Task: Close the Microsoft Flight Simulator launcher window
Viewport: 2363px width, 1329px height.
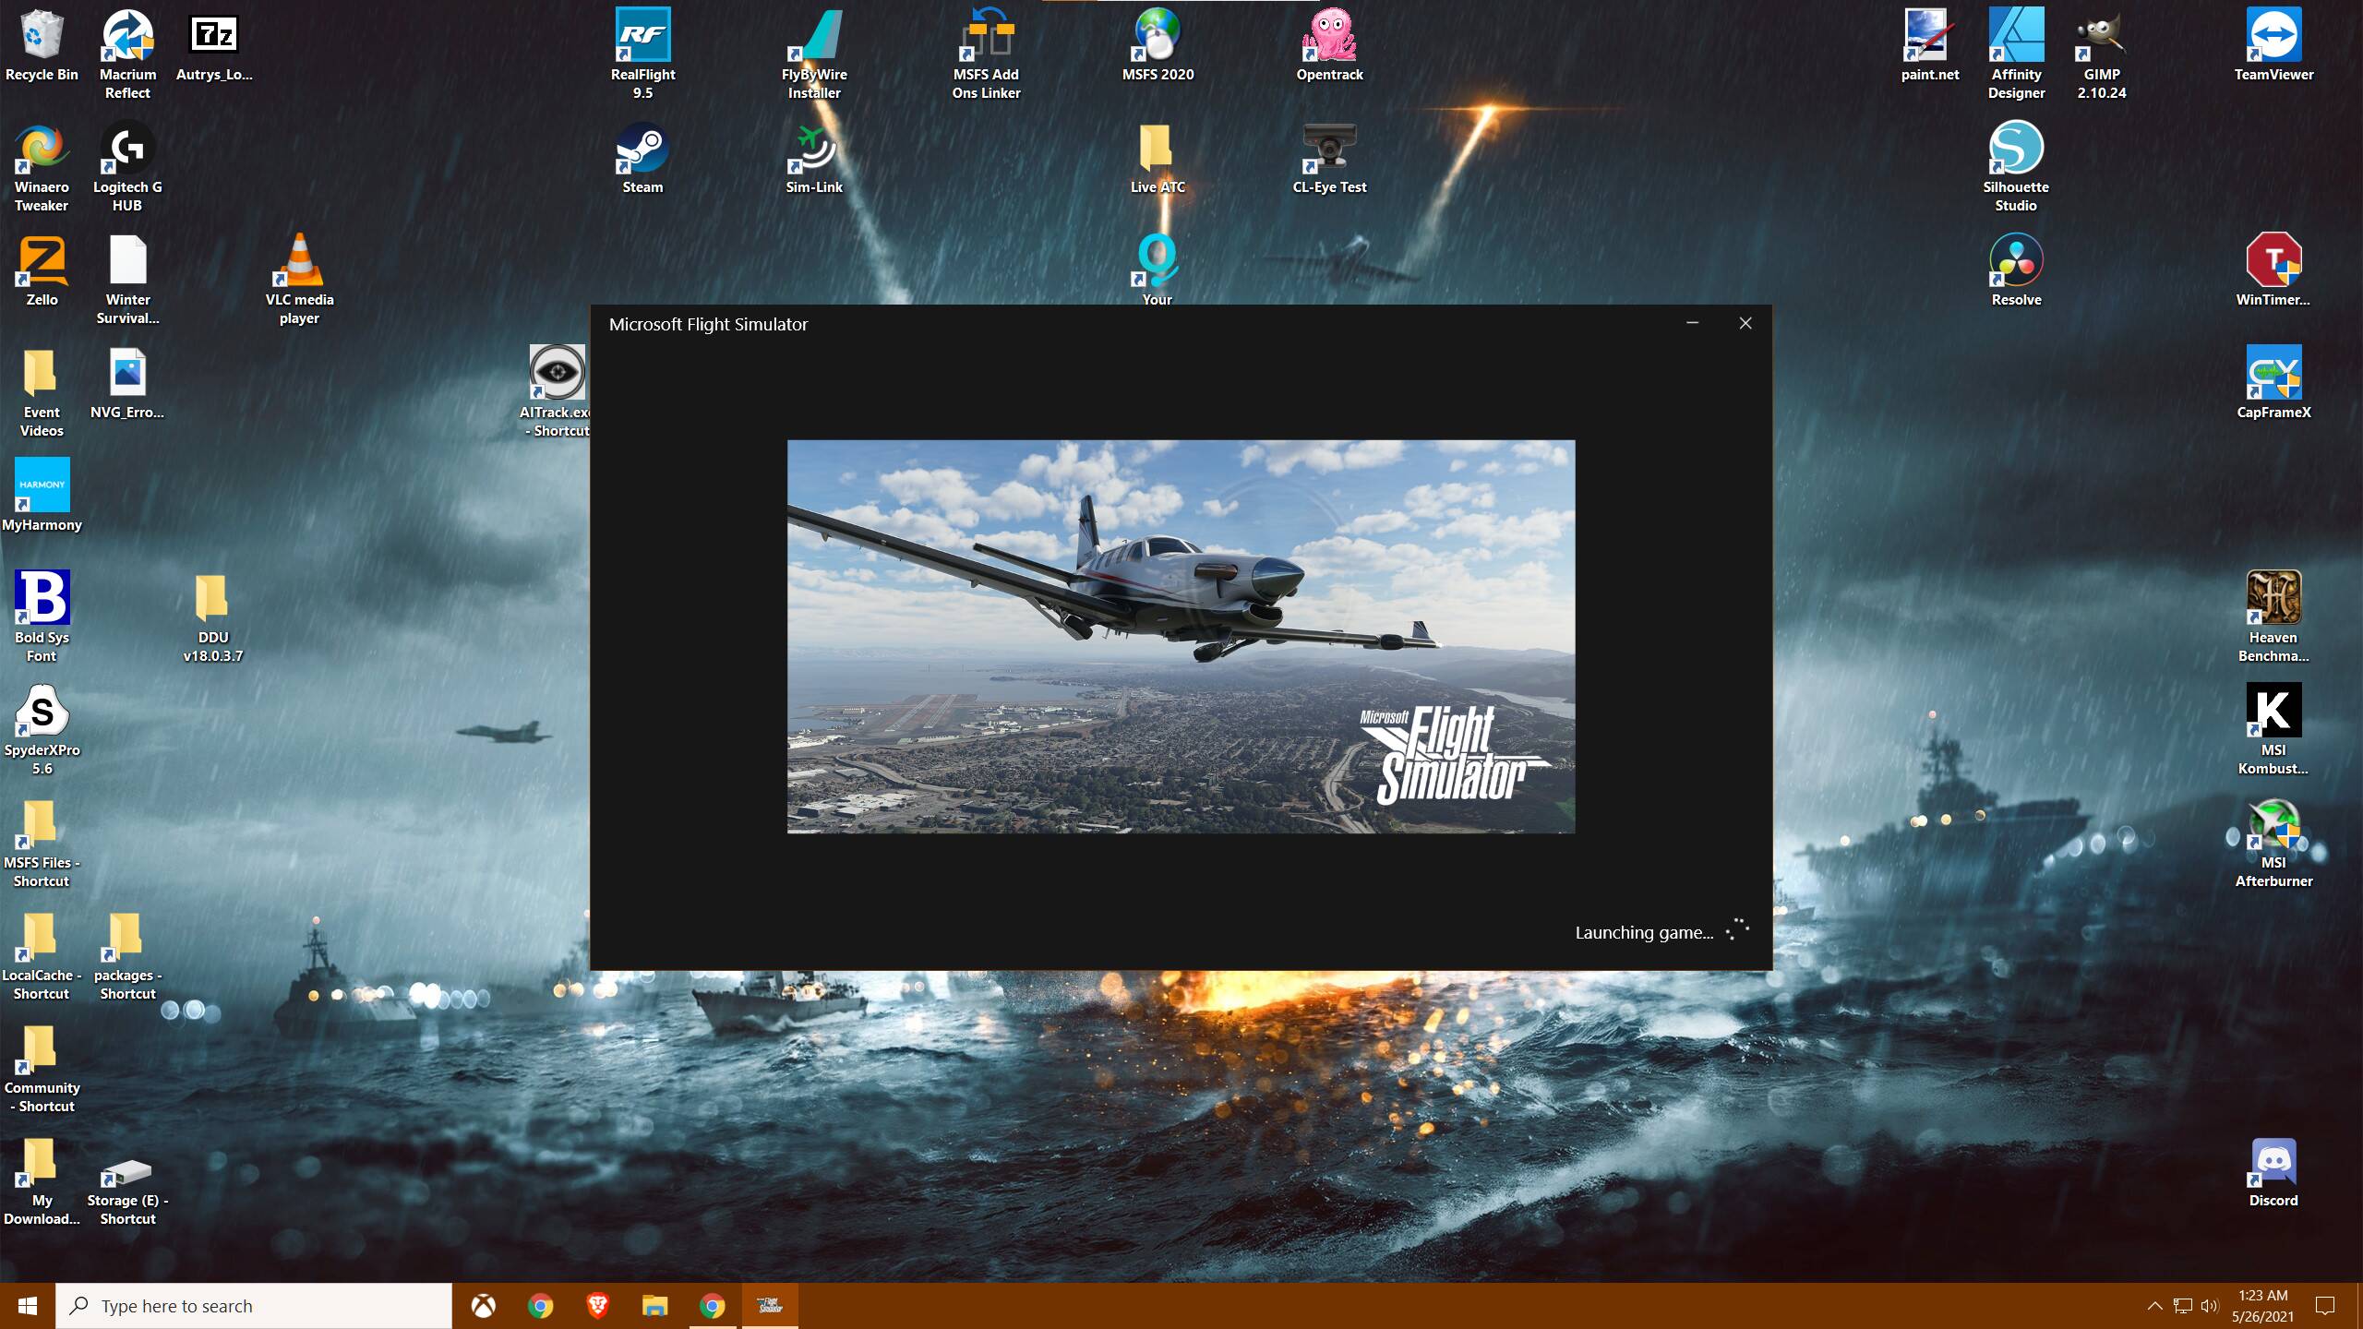Action: [x=1745, y=323]
